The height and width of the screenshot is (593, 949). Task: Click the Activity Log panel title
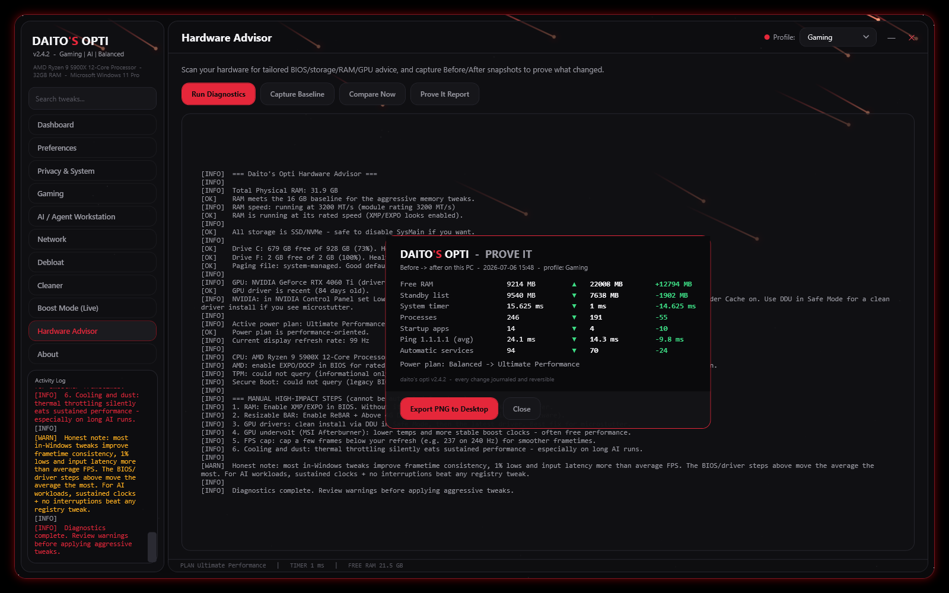coord(50,381)
